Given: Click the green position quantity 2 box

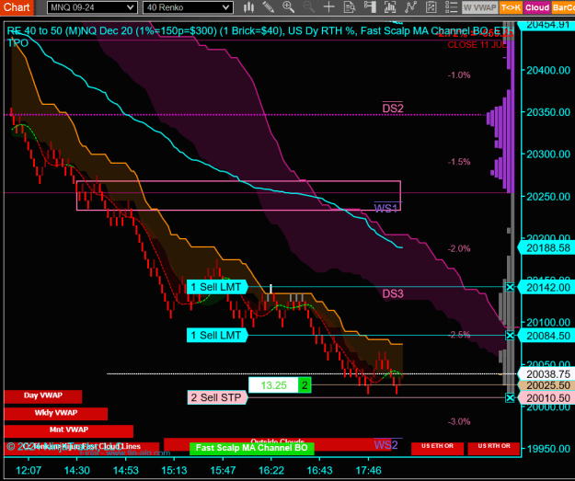Looking at the screenshot, I should click(x=305, y=385).
